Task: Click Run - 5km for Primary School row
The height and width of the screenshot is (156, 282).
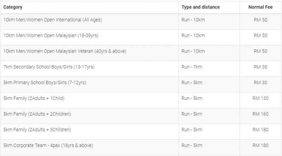Action: [192, 83]
